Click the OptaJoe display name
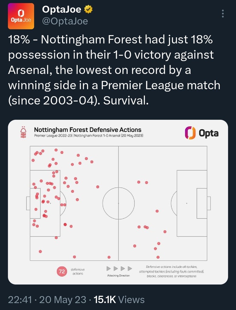Screen dimensions: 236x310 coord(62,10)
